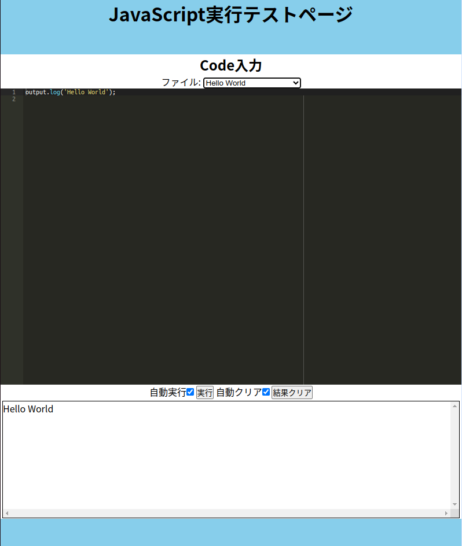Click the 実行 button

point(205,392)
